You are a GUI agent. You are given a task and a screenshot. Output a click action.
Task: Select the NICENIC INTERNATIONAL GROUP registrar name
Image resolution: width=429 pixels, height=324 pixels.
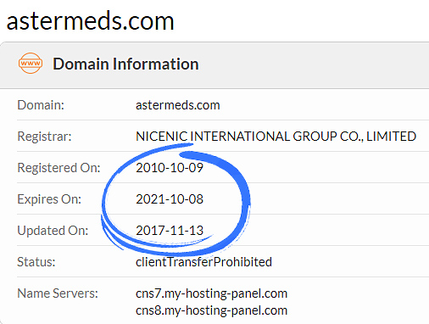coord(276,137)
